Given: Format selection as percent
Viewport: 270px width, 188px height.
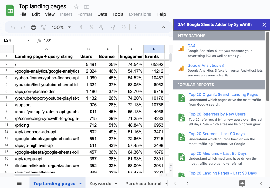Looking at the screenshot, I should pyautogui.click(x=91, y=27).
